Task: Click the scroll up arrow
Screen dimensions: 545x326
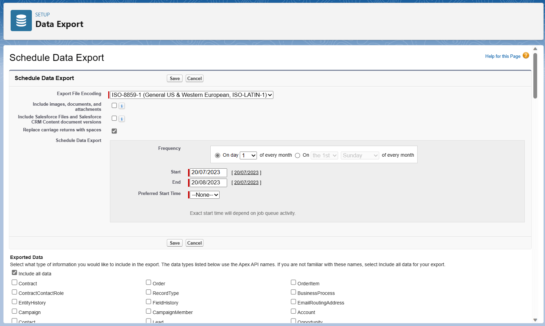Action: [535, 49]
